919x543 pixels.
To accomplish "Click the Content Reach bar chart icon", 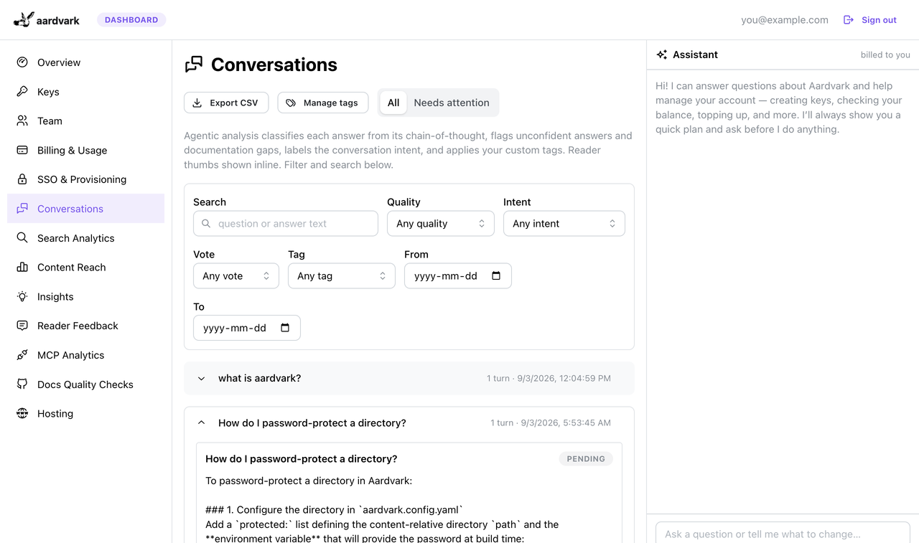I will tap(22, 268).
